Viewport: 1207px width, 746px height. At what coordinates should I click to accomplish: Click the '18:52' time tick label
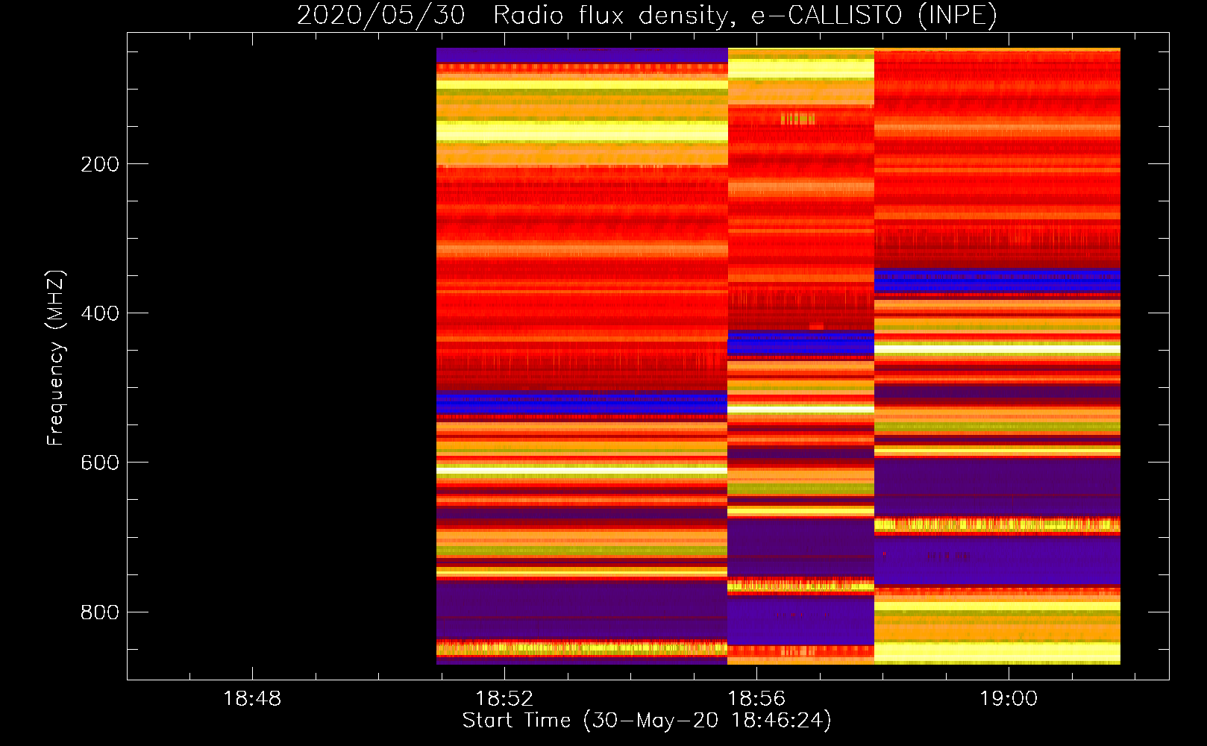pos(504,699)
